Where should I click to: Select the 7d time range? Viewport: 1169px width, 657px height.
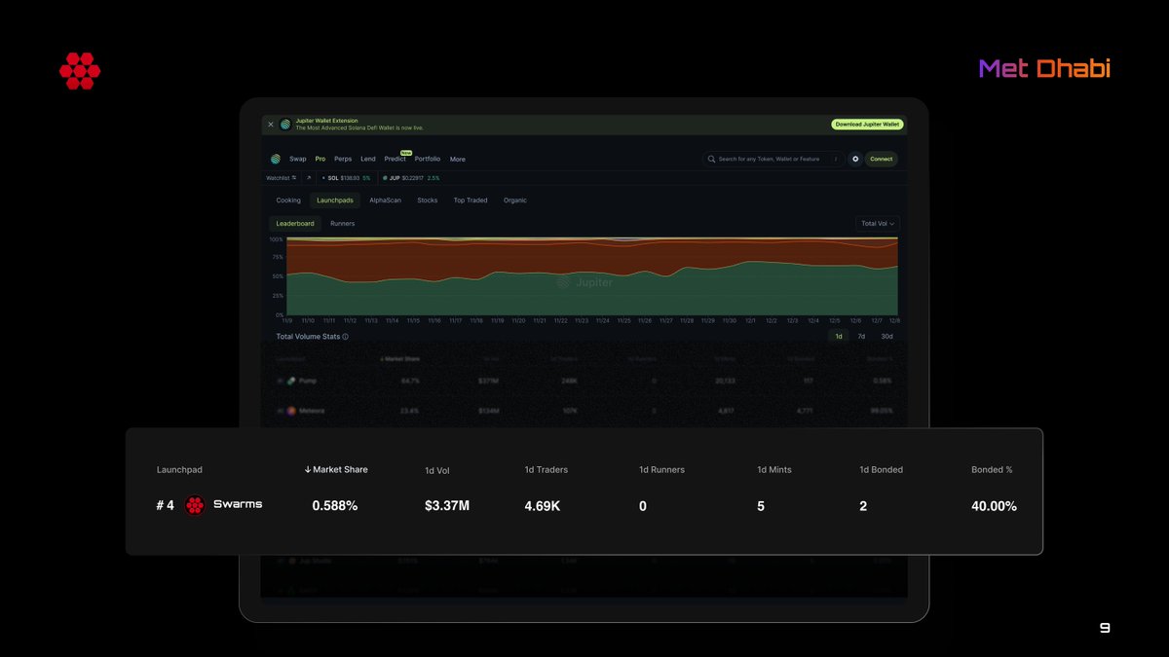point(861,337)
